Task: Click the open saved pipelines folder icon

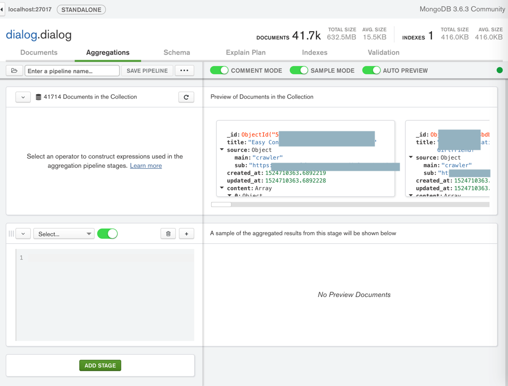Action: (14, 71)
